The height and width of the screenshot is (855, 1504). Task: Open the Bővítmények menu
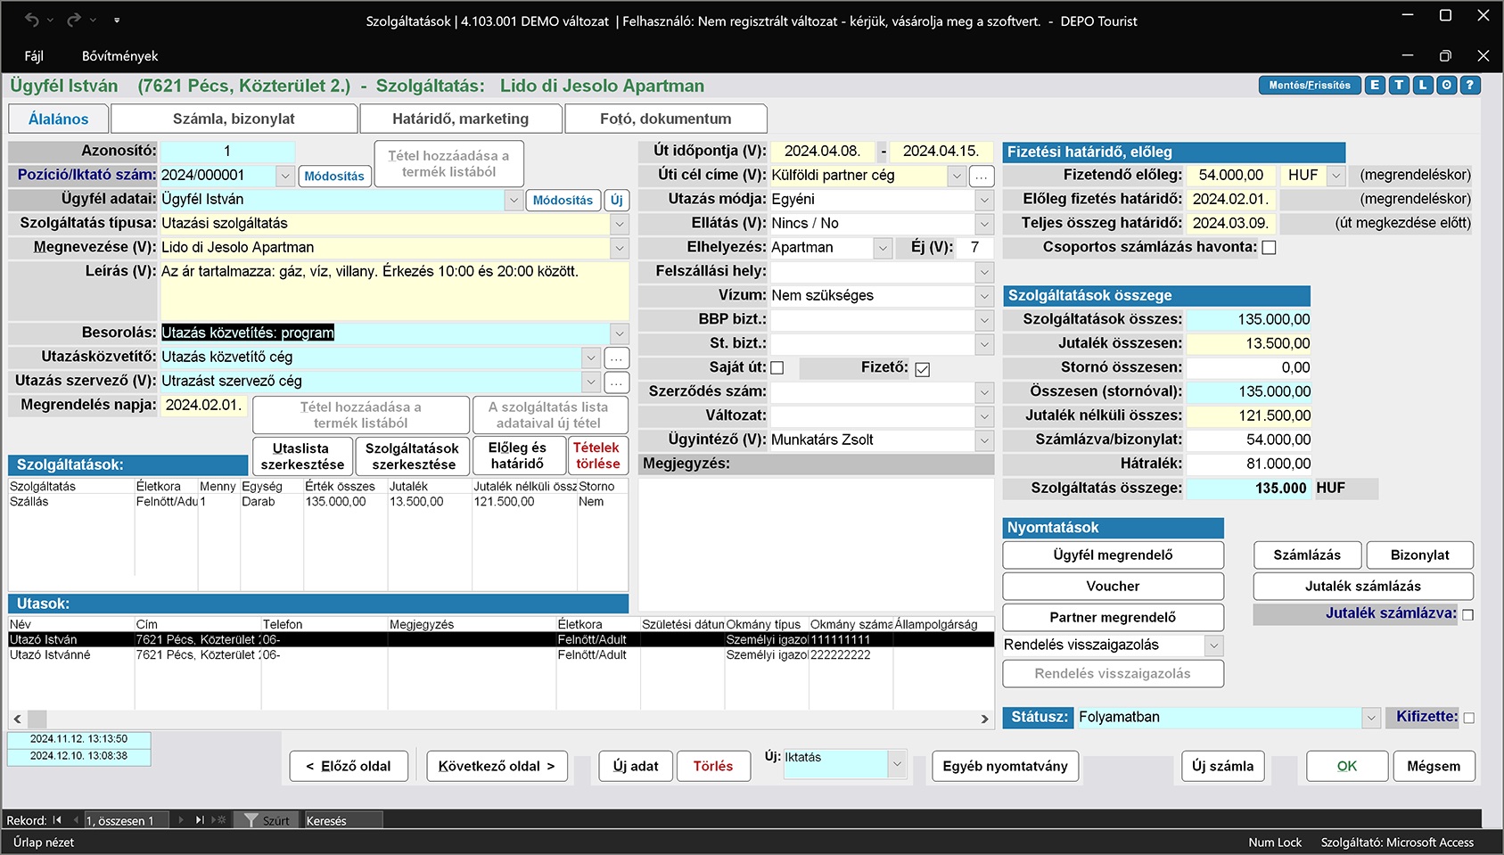click(x=119, y=56)
